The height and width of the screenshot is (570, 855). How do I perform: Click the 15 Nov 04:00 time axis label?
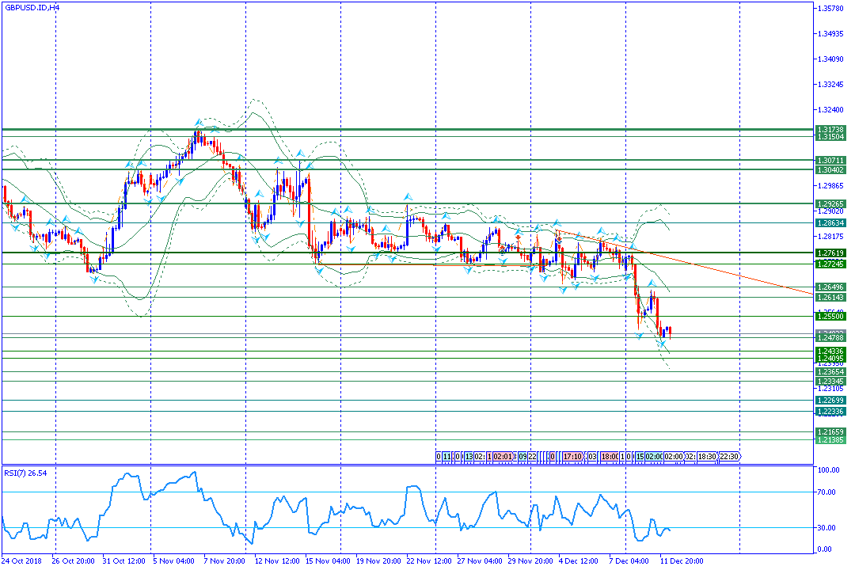click(x=328, y=560)
